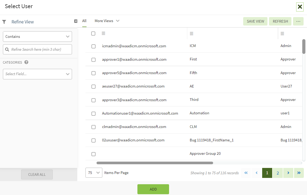Select the icmadmin@waadicm.onmicrosoft.com checkbox
The image size is (307, 195).
(x=93, y=46)
